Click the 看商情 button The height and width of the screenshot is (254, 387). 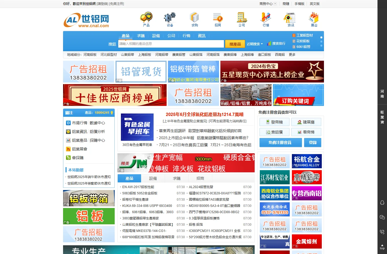[306, 132]
